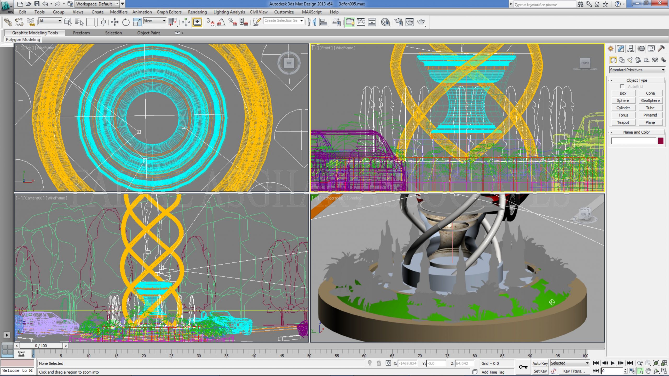
Task: Open the selection filter All dropdown
Action: (50, 21)
